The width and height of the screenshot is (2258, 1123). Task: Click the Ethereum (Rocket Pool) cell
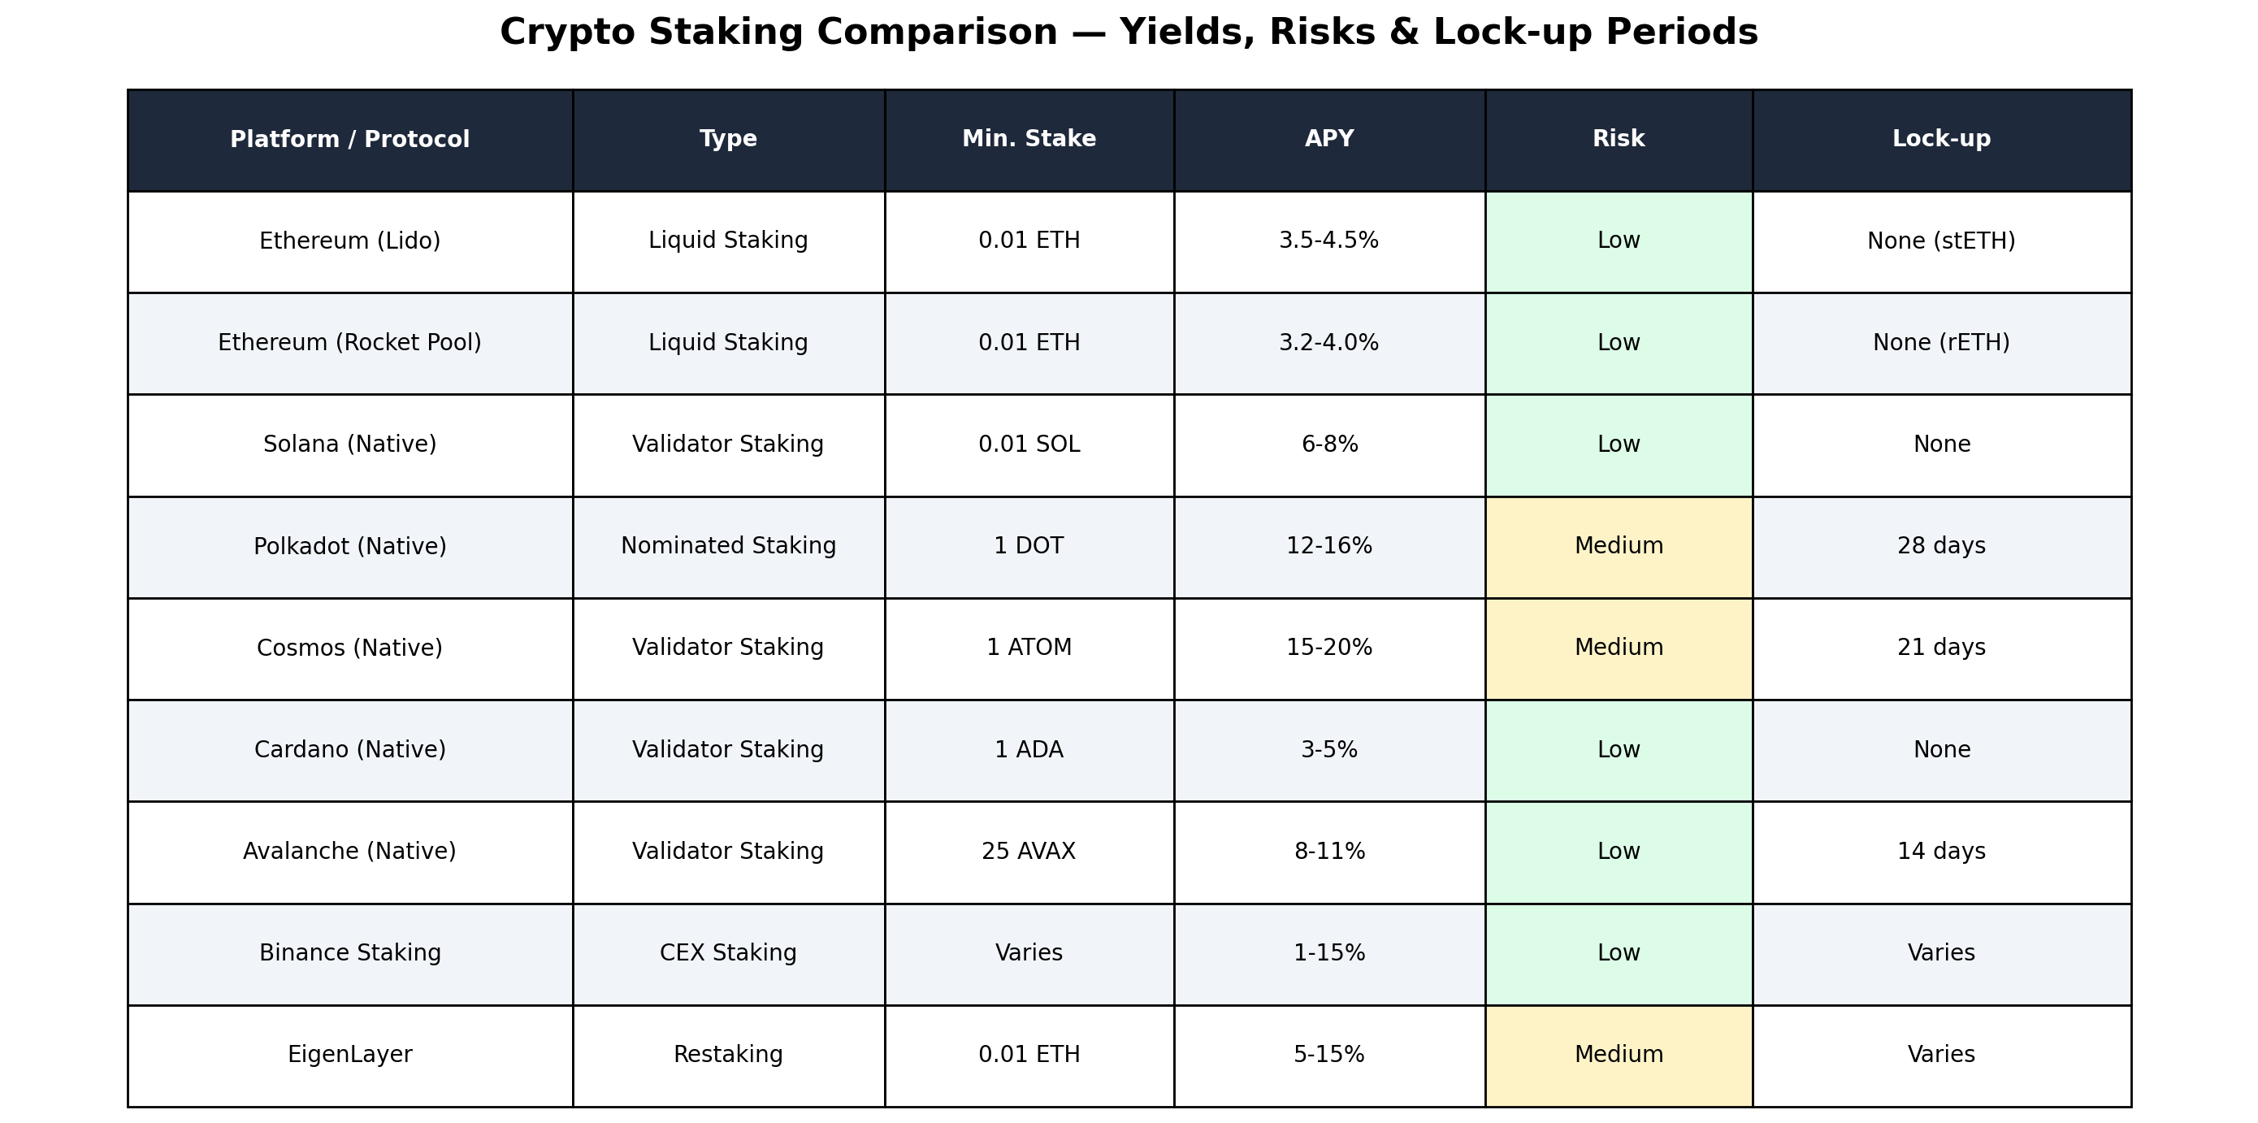[x=349, y=344]
